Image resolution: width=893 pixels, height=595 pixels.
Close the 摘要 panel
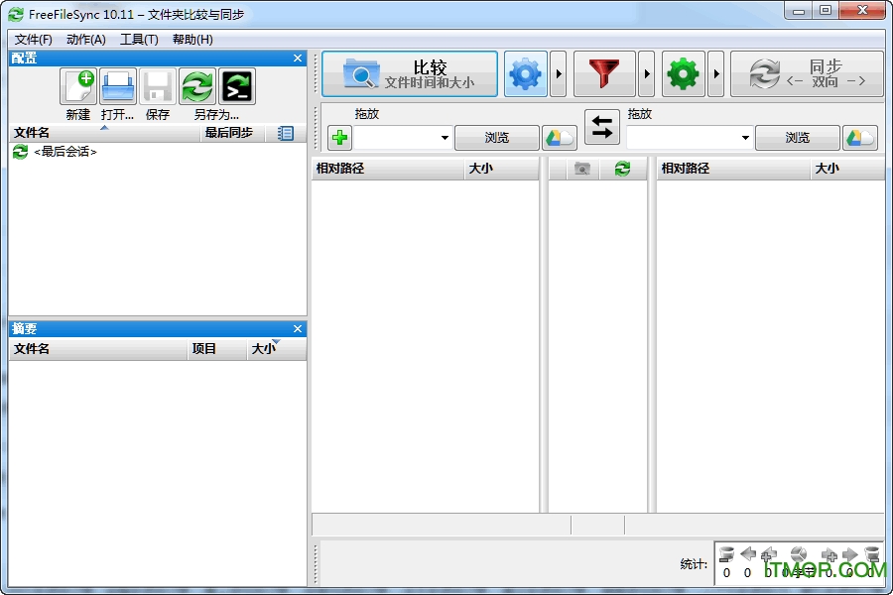coord(298,328)
